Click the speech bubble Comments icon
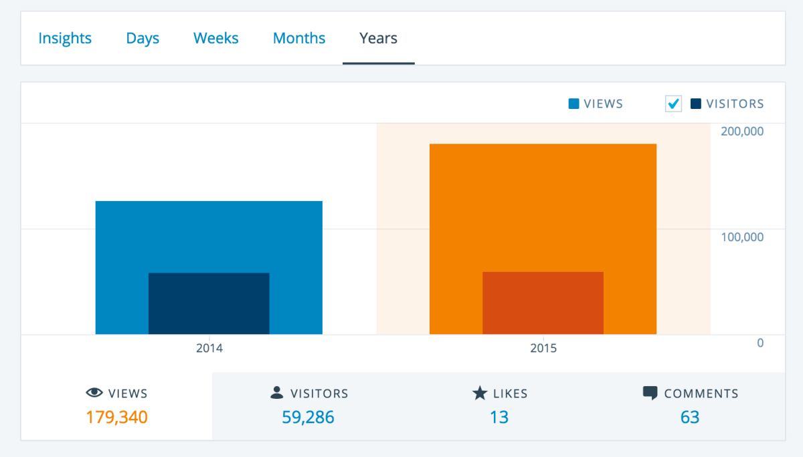Screen dimensions: 803x457 click(x=650, y=393)
